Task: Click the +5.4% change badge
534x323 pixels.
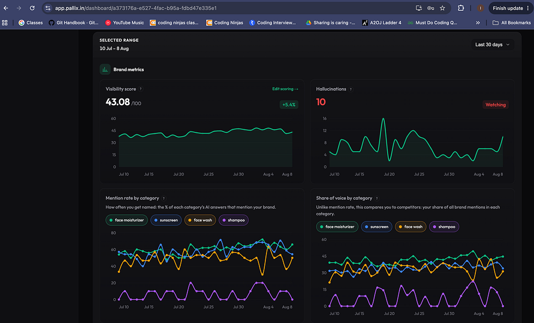Action: pyautogui.click(x=289, y=104)
